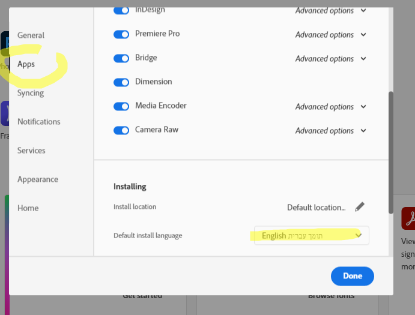Click the preferences panel vertical scrollbar
Image resolution: width=415 pixels, height=315 pixels.
(391, 150)
